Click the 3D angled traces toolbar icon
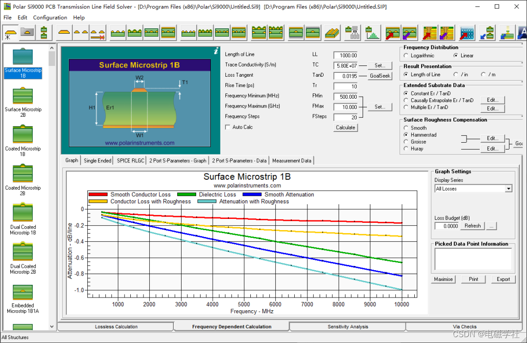 332,33
